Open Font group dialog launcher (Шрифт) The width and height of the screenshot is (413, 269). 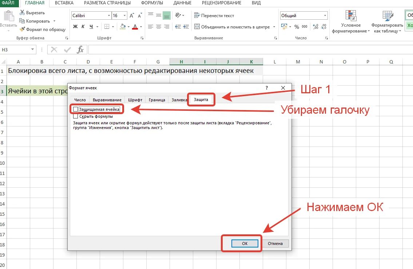(142, 38)
